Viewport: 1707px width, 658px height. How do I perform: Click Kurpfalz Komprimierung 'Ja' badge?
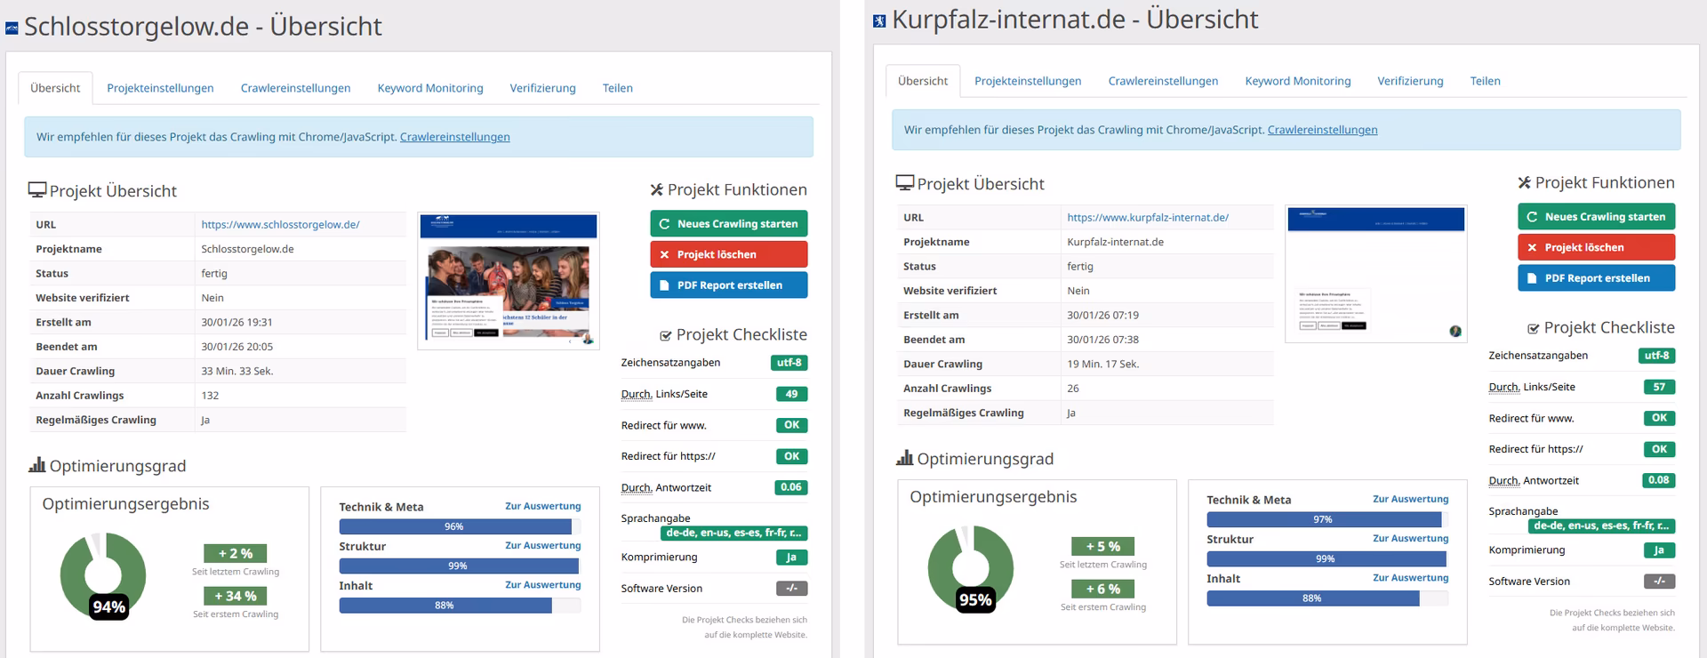coord(1659,550)
